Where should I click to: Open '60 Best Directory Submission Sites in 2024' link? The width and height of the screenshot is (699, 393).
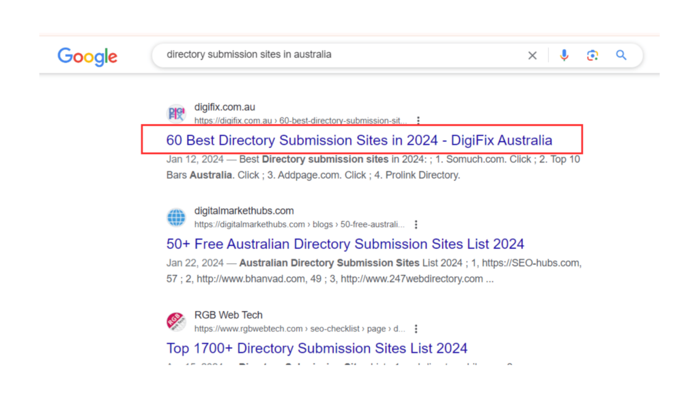[x=359, y=141]
